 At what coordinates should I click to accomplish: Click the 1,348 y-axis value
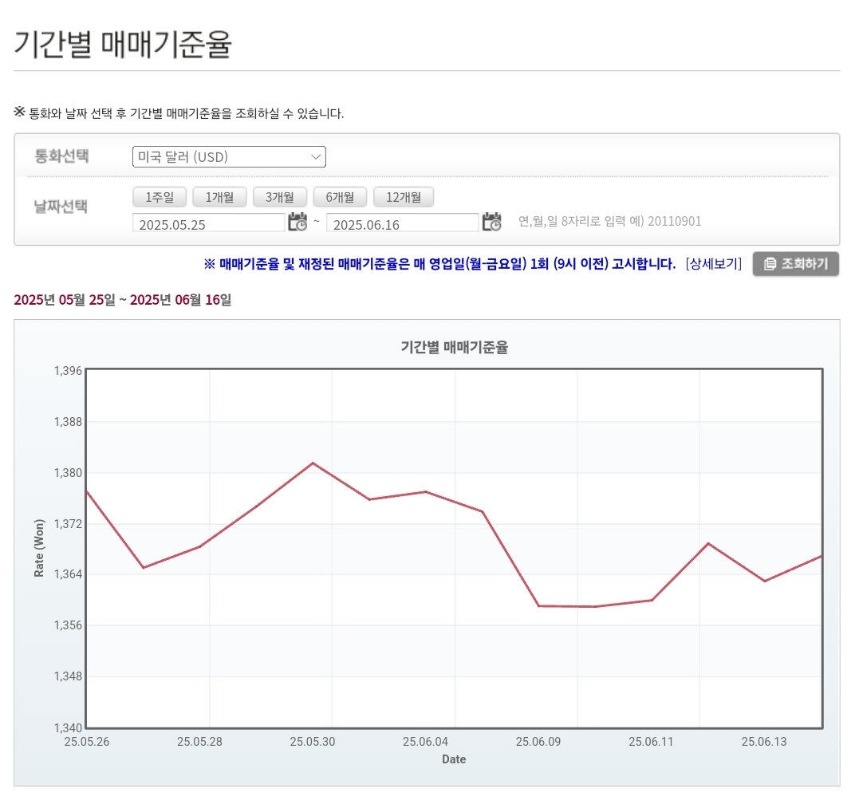68,676
